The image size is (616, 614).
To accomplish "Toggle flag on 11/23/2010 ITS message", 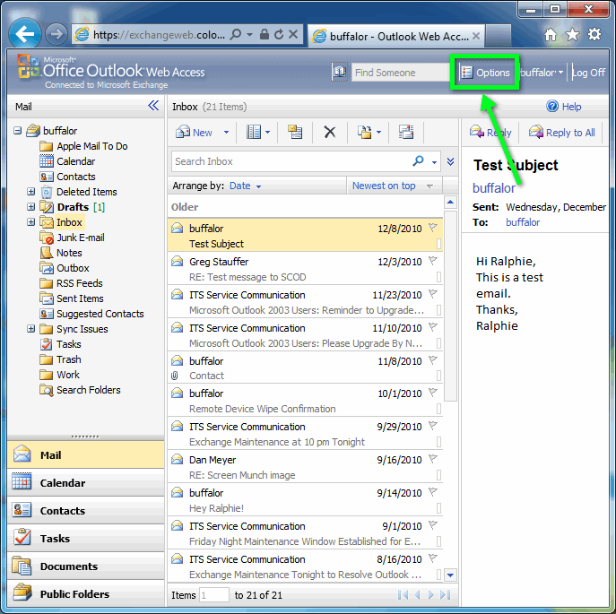I will pos(432,293).
